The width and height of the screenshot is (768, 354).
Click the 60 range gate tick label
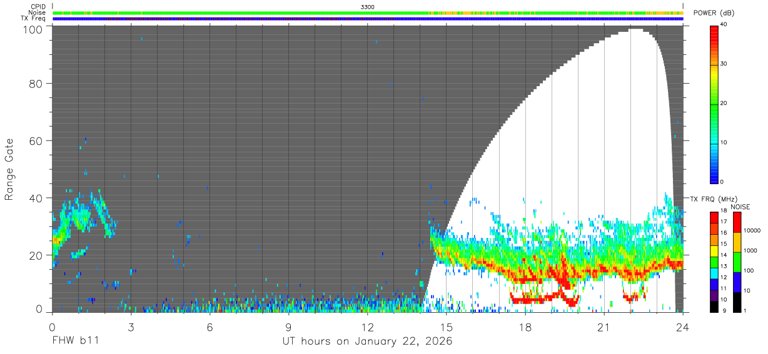(x=37, y=140)
